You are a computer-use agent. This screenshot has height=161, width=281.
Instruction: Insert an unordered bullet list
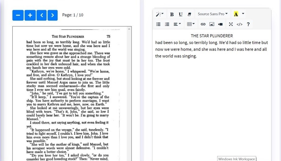click(x=158, y=24)
